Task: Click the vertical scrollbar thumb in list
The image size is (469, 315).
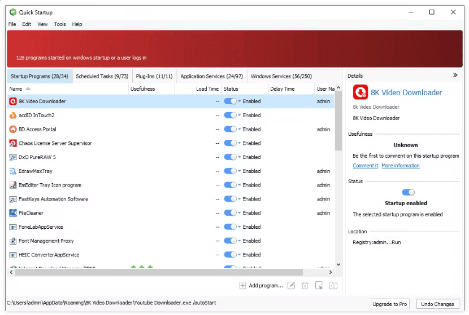Action: [x=338, y=121]
